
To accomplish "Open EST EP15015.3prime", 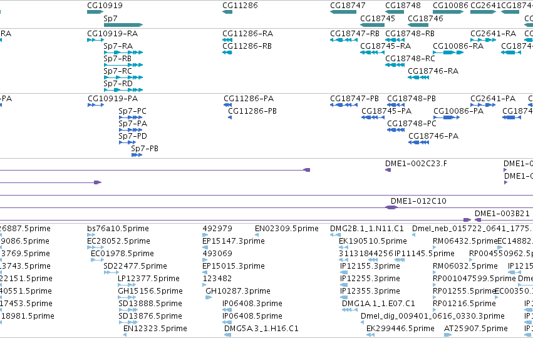I will 234,266.
